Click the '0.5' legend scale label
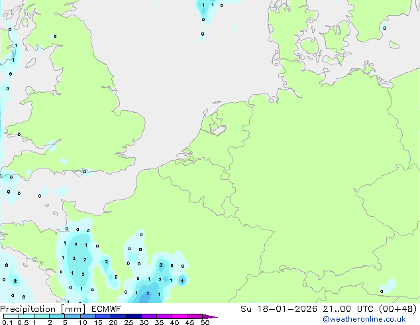 [x=23, y=322]
